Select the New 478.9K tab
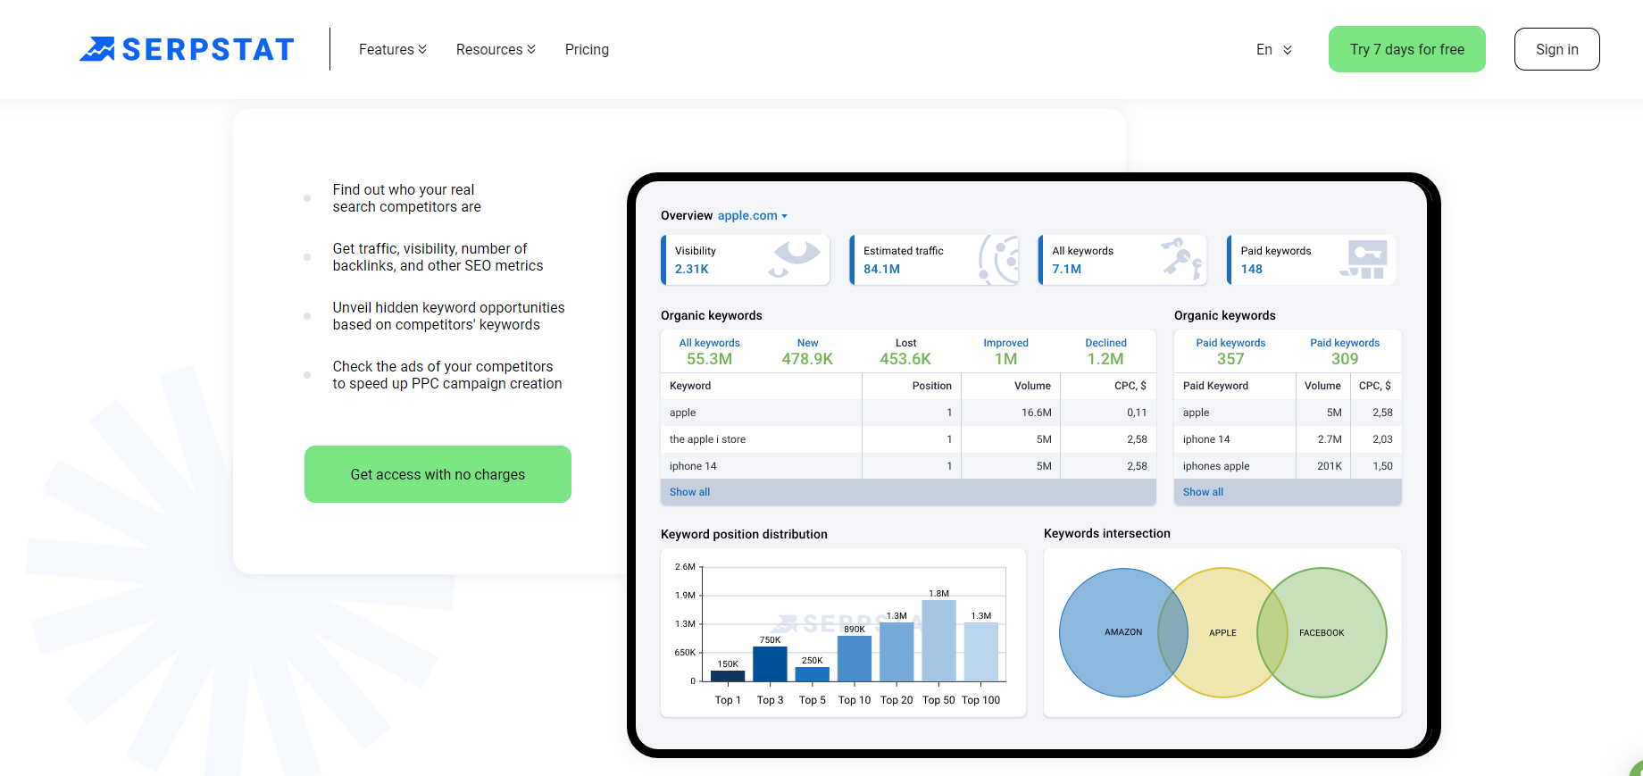The image size is (1643, 776). (x=807, y=352)
